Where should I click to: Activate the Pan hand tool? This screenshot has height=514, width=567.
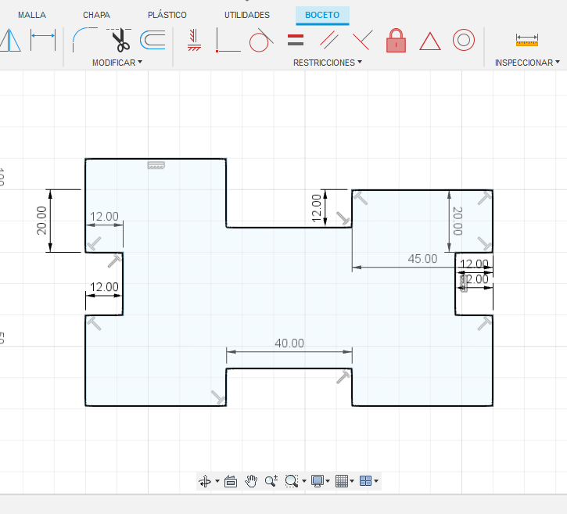(x=251, y=481)
